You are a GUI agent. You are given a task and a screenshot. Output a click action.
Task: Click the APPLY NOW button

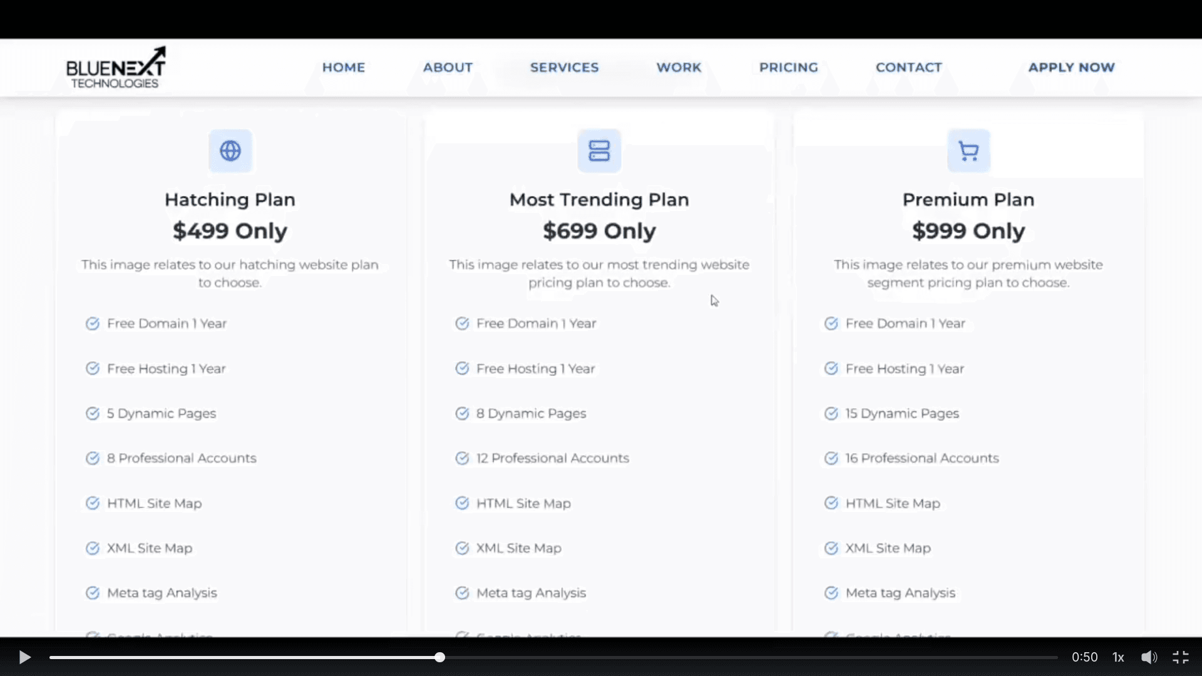click(1071, 67)
